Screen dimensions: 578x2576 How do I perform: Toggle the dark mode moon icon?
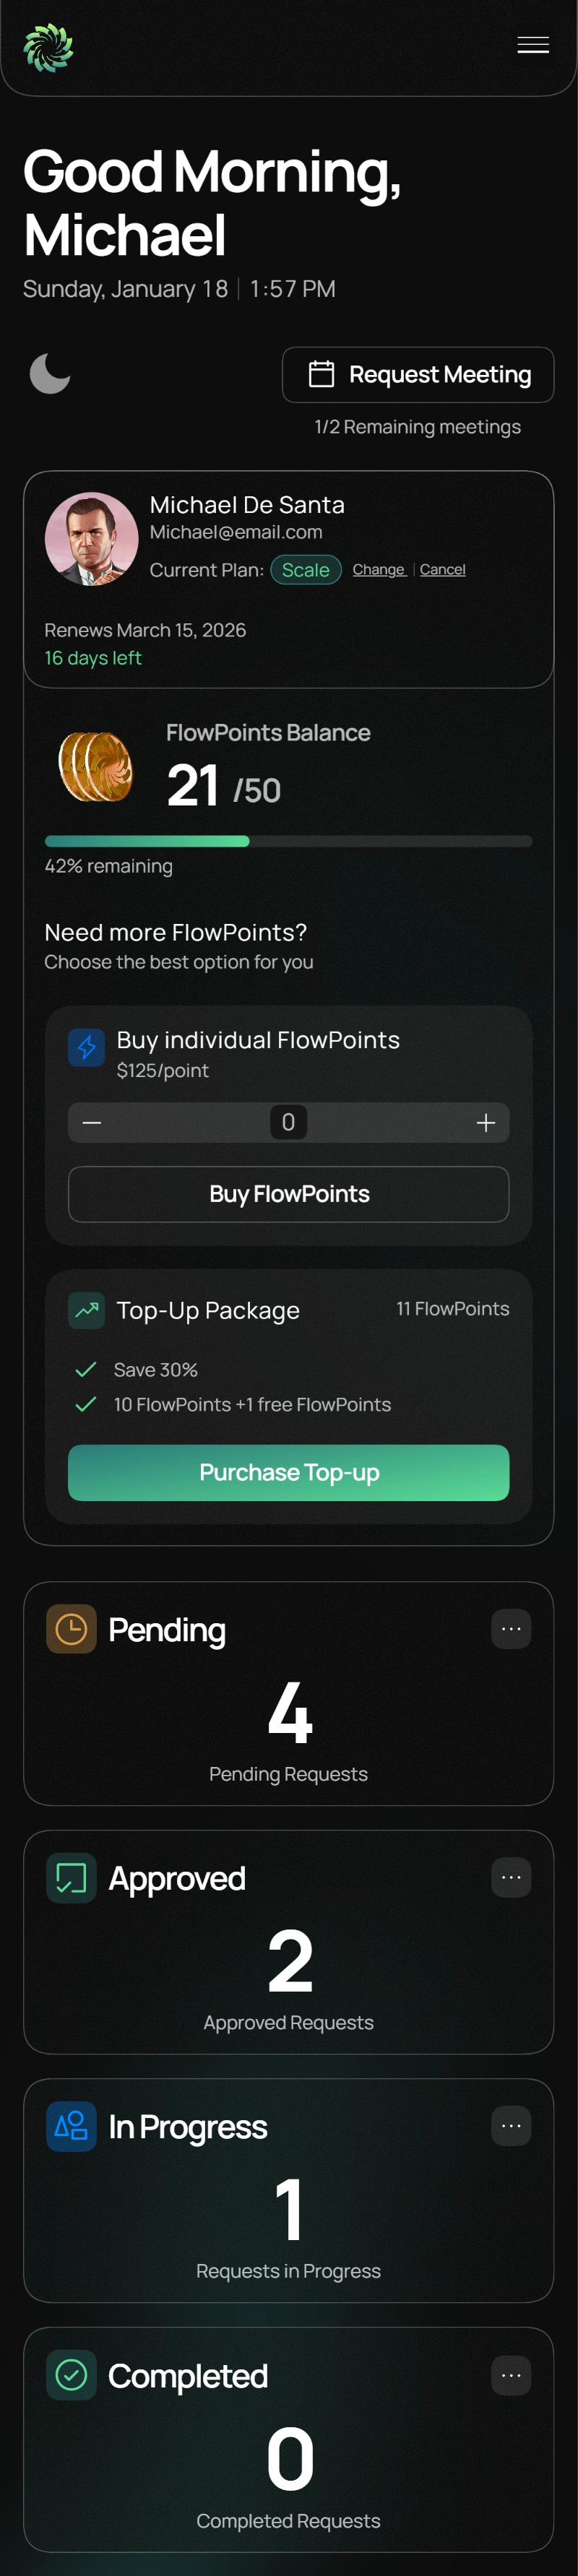click(x=50, y=374)
